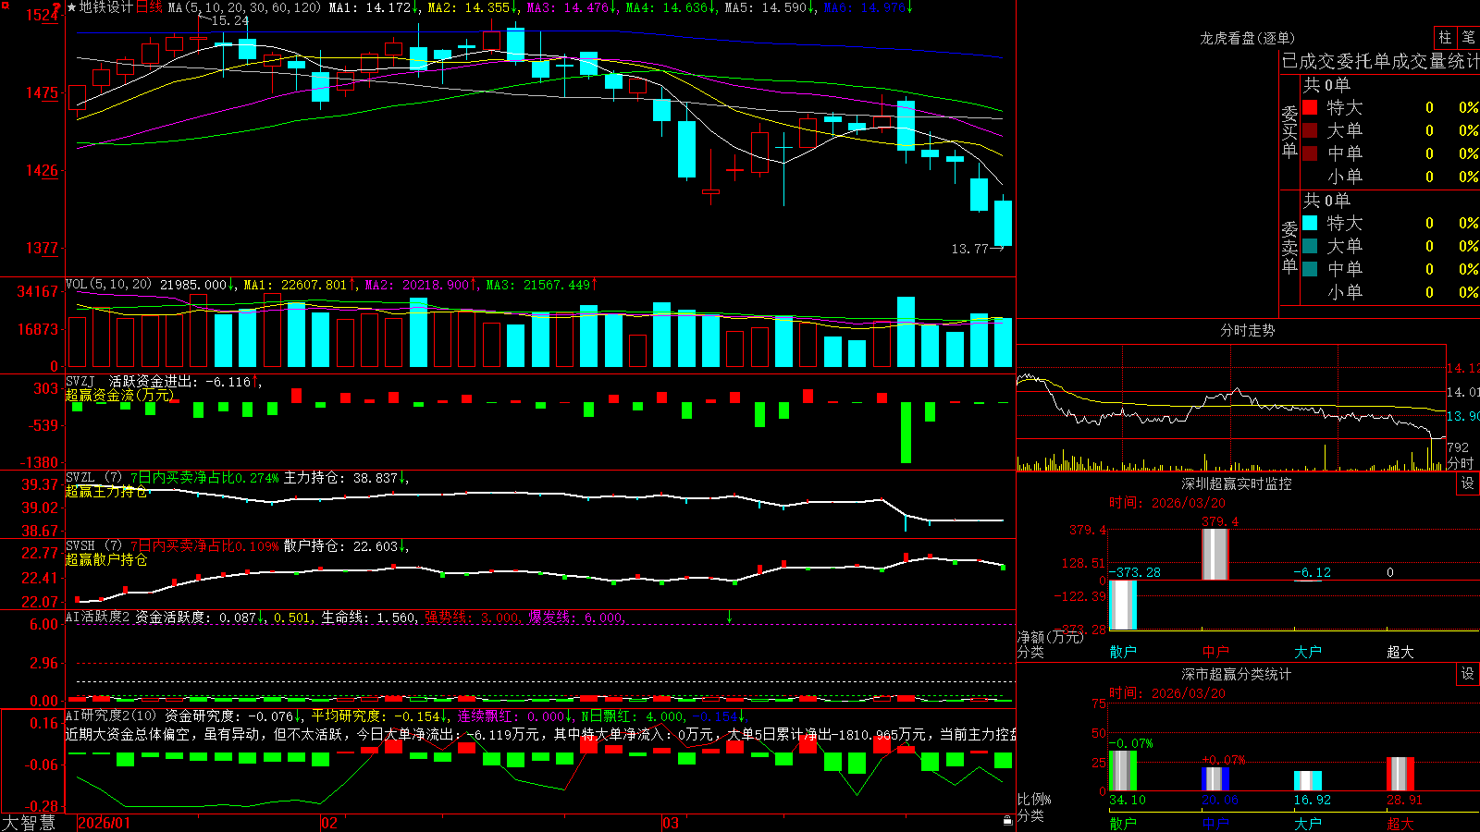Click the 深圳超赢实时监控 title

[x=1237, y=483]
